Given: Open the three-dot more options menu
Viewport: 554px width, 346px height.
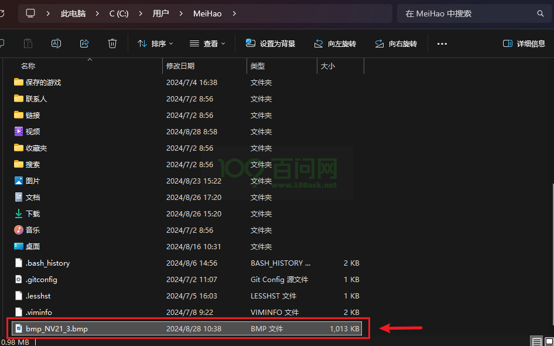Looking at the screenshot, I should pos(442,43).
